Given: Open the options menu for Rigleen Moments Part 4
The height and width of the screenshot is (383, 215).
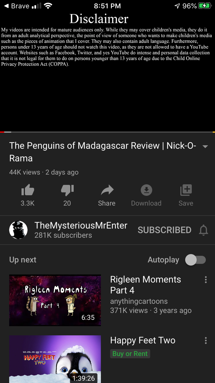Looking at the screenshot, I should (206, 280).
